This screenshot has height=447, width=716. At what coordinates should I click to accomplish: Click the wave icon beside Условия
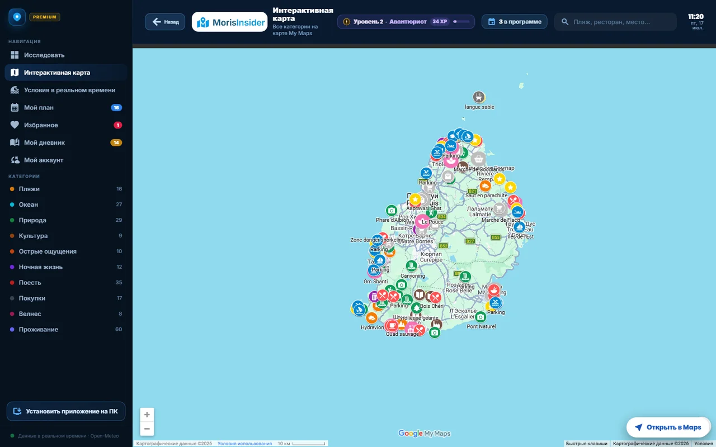coord(15,90)
